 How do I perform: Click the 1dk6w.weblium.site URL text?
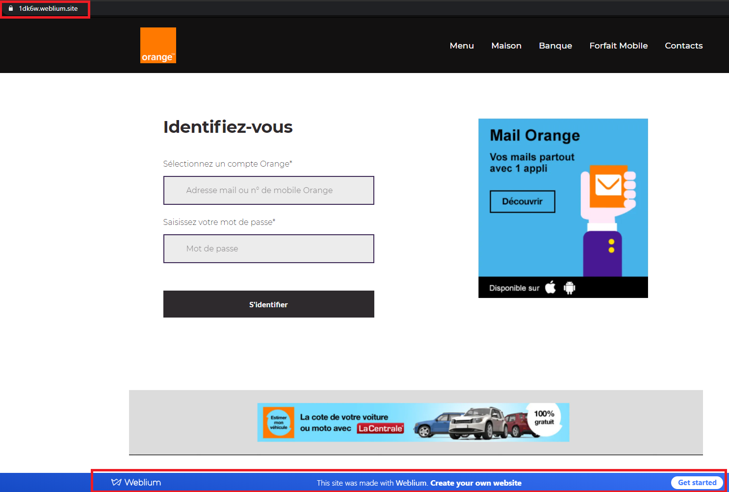[48, 8]
